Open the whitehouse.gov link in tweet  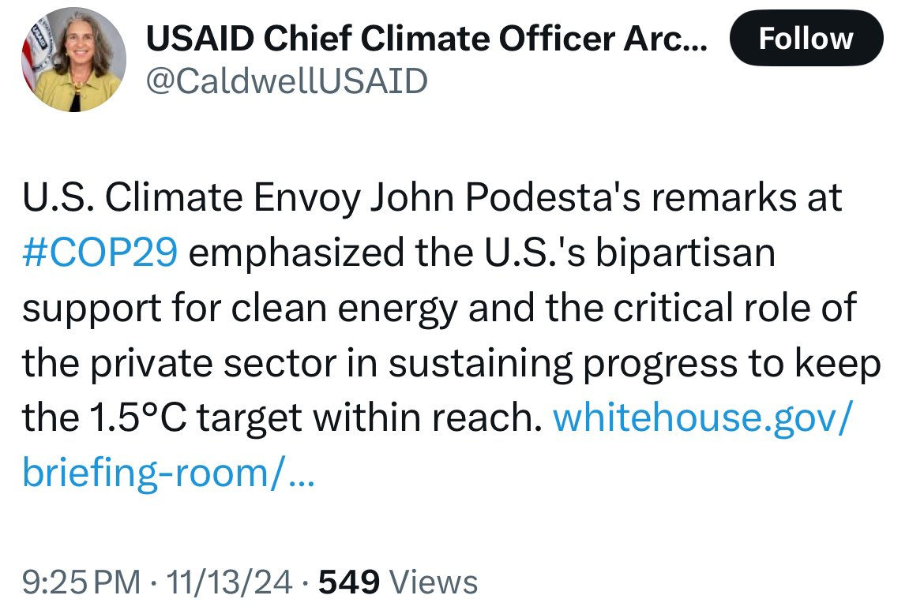point(702,418)
